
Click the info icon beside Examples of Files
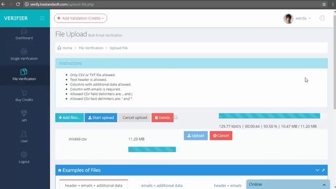59,170
